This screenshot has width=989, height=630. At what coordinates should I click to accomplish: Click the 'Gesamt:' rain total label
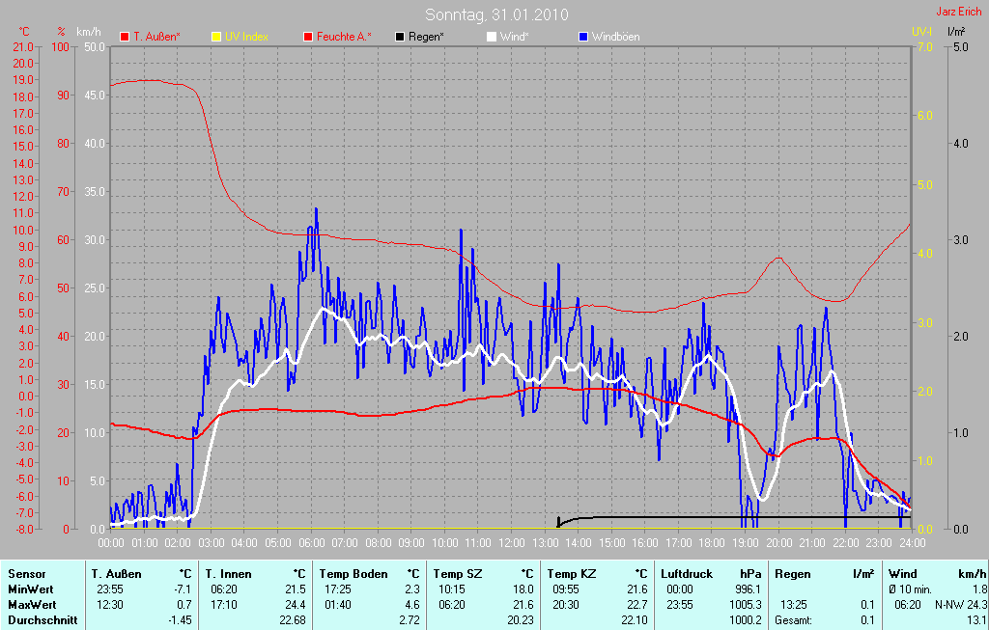(x=794, y=620)
